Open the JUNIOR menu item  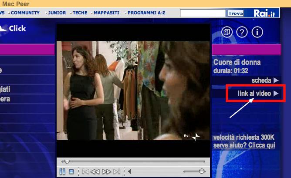coord(57,13)
